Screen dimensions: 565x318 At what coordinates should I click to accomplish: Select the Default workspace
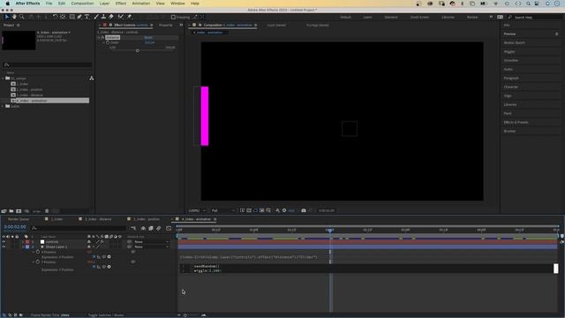[345, 18]
